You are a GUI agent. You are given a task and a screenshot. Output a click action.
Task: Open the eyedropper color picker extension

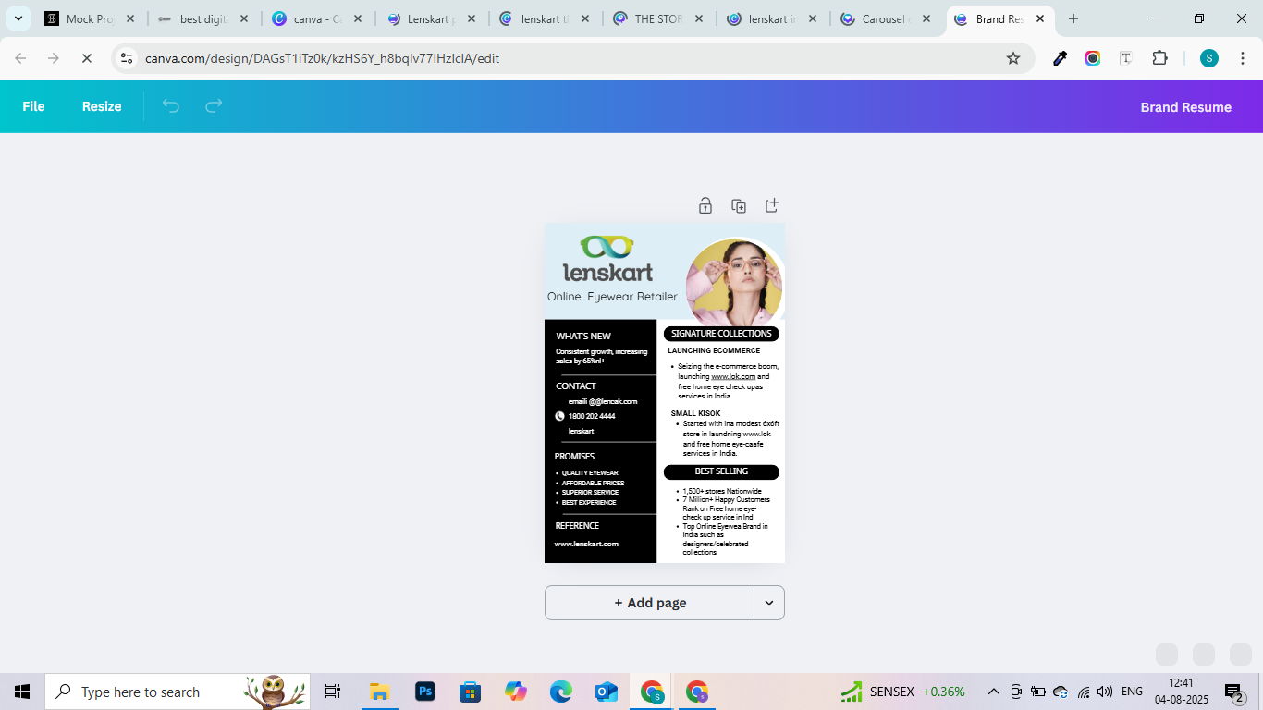[x=1060, y=58]
